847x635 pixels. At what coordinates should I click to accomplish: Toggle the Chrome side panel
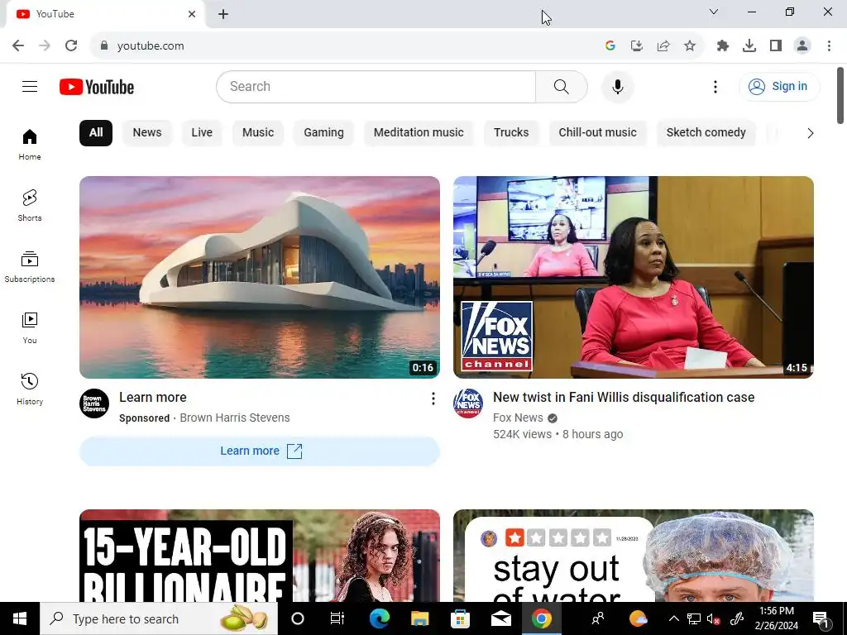click(x=776, y=46)
